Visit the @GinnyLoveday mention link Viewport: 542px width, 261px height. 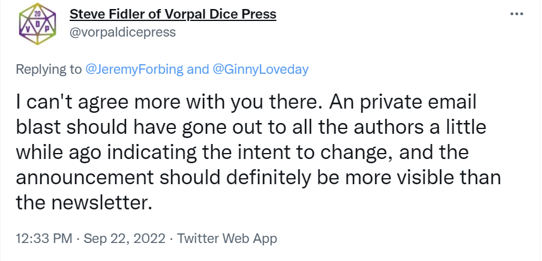(x=260, y=69)
